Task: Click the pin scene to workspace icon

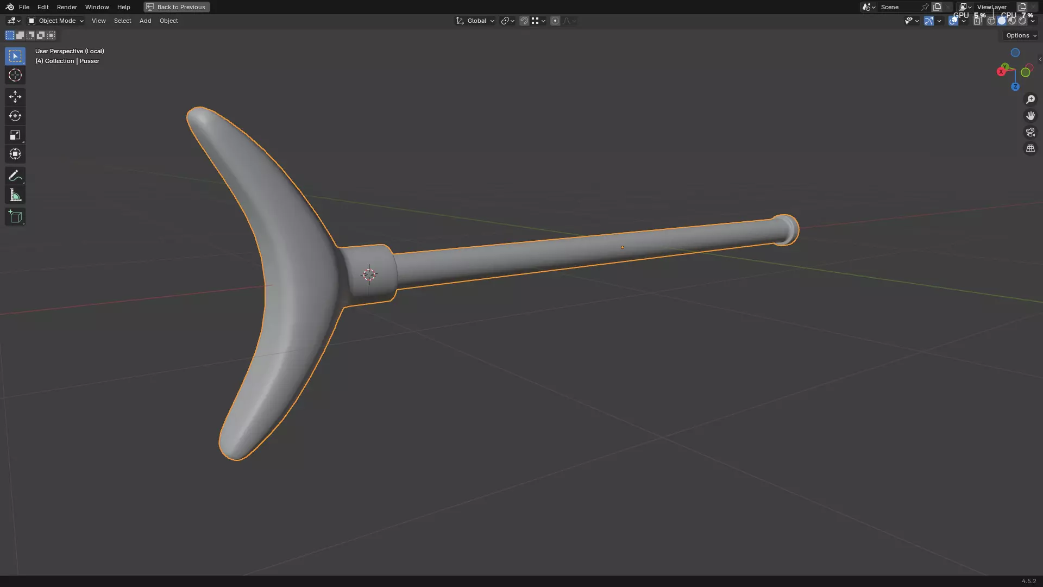Action: (925, 7)
